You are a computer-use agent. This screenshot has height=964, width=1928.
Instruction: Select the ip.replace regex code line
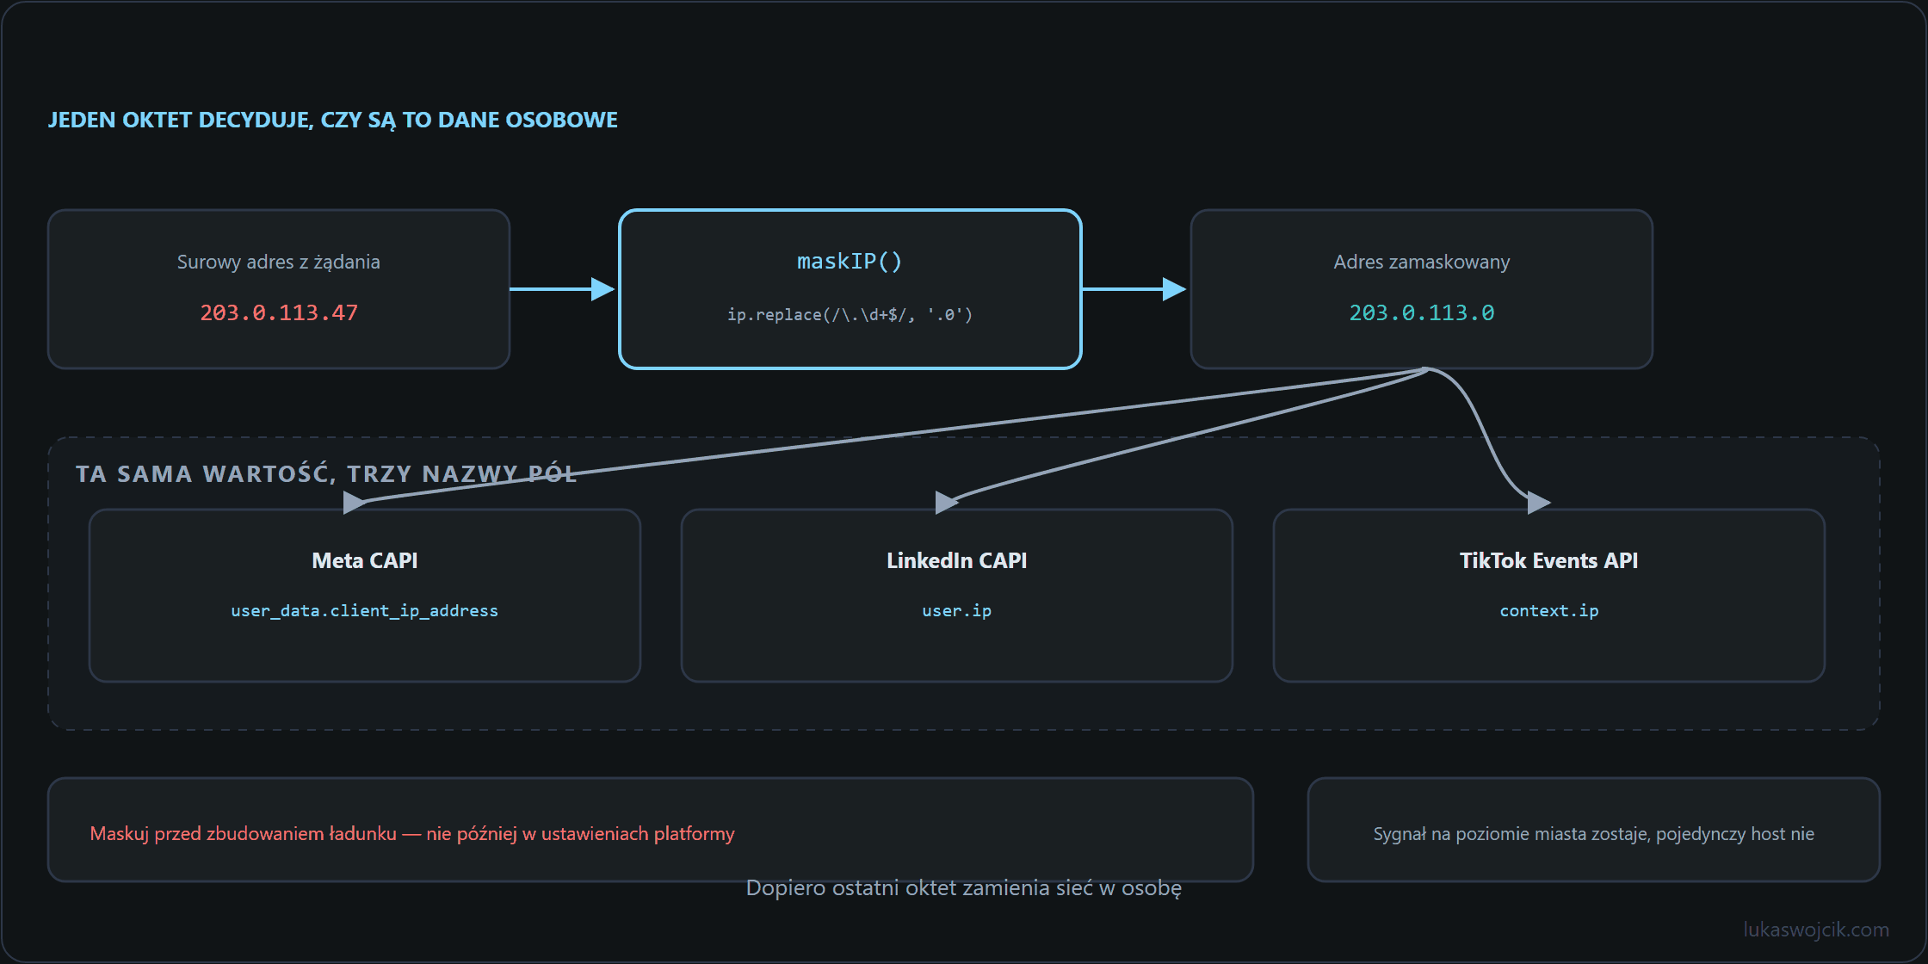click(850, 314)
